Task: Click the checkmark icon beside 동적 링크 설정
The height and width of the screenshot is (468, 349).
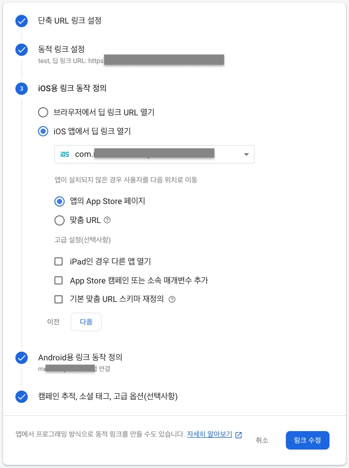Action: coord(22,50)
